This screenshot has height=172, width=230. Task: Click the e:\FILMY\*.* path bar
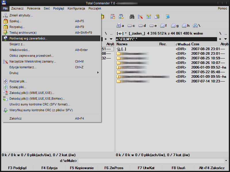(166, 39)
